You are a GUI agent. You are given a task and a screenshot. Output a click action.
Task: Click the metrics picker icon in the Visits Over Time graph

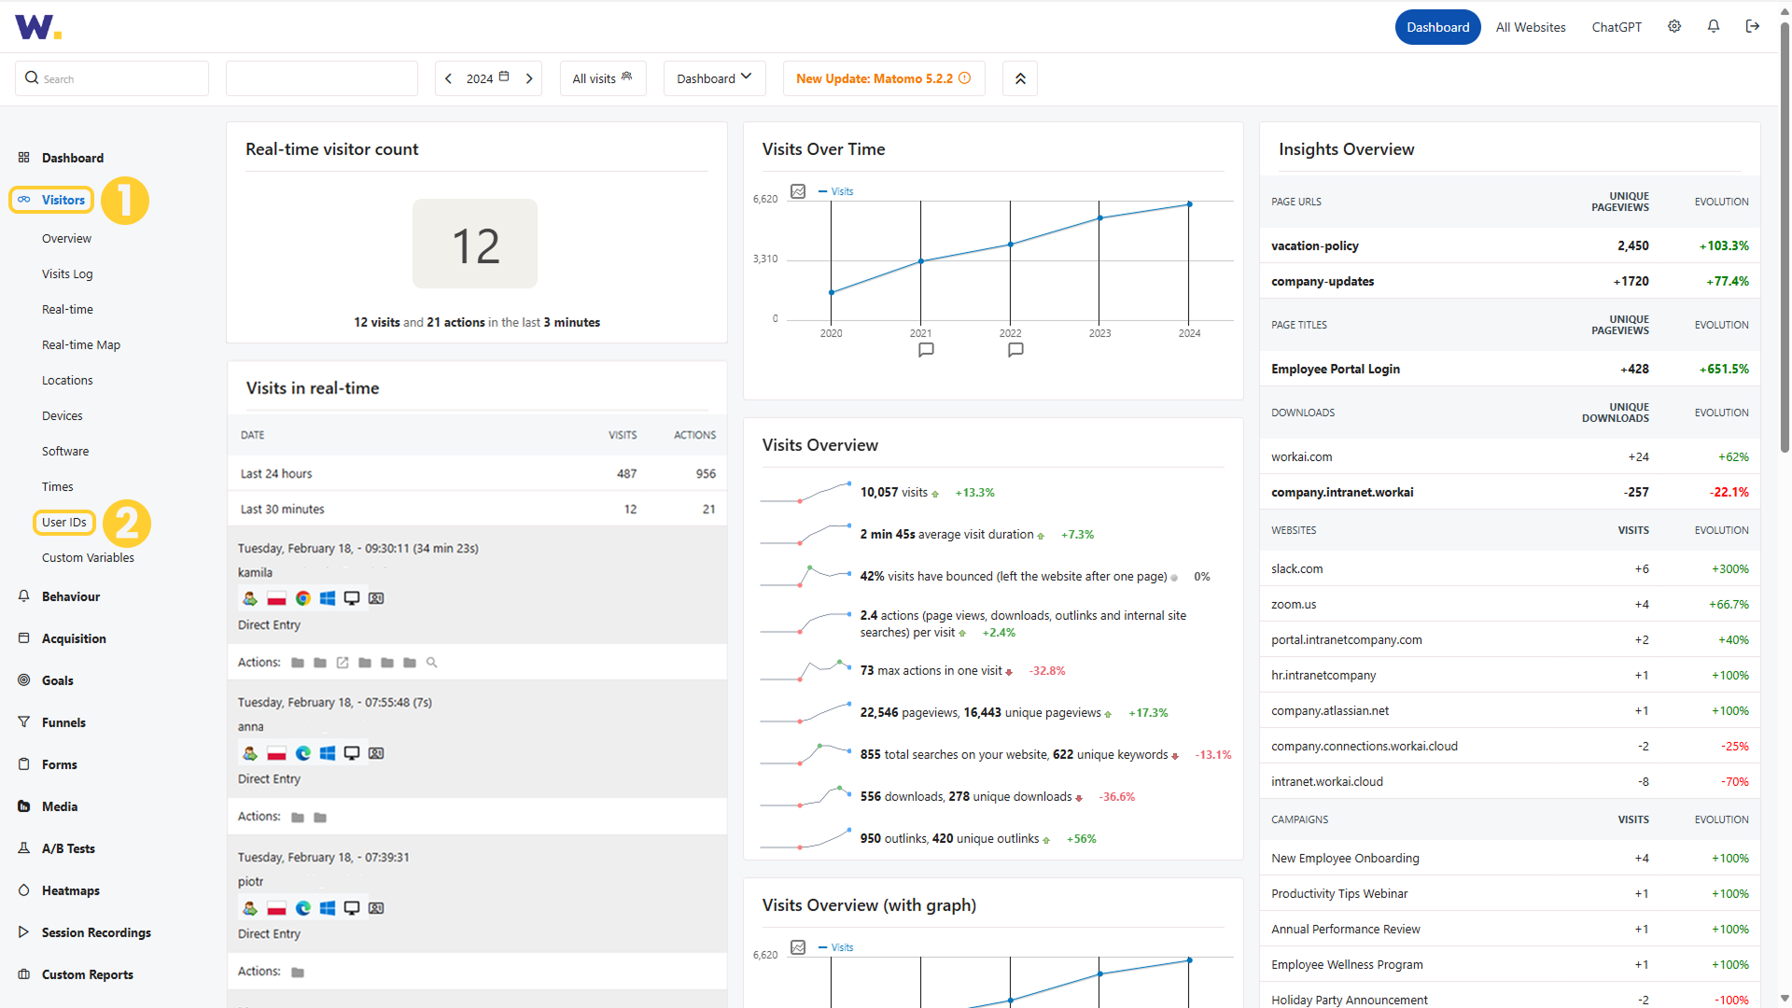tap(798, 191)
